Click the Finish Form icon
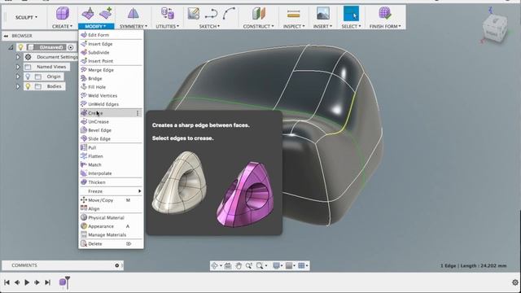The image size is (521, 293). (x=385, y=14)
